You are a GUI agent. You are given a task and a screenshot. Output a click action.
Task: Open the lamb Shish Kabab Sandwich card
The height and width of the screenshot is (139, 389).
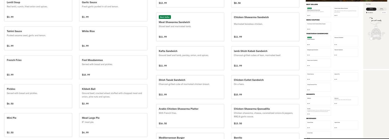(x=265, y=58)
